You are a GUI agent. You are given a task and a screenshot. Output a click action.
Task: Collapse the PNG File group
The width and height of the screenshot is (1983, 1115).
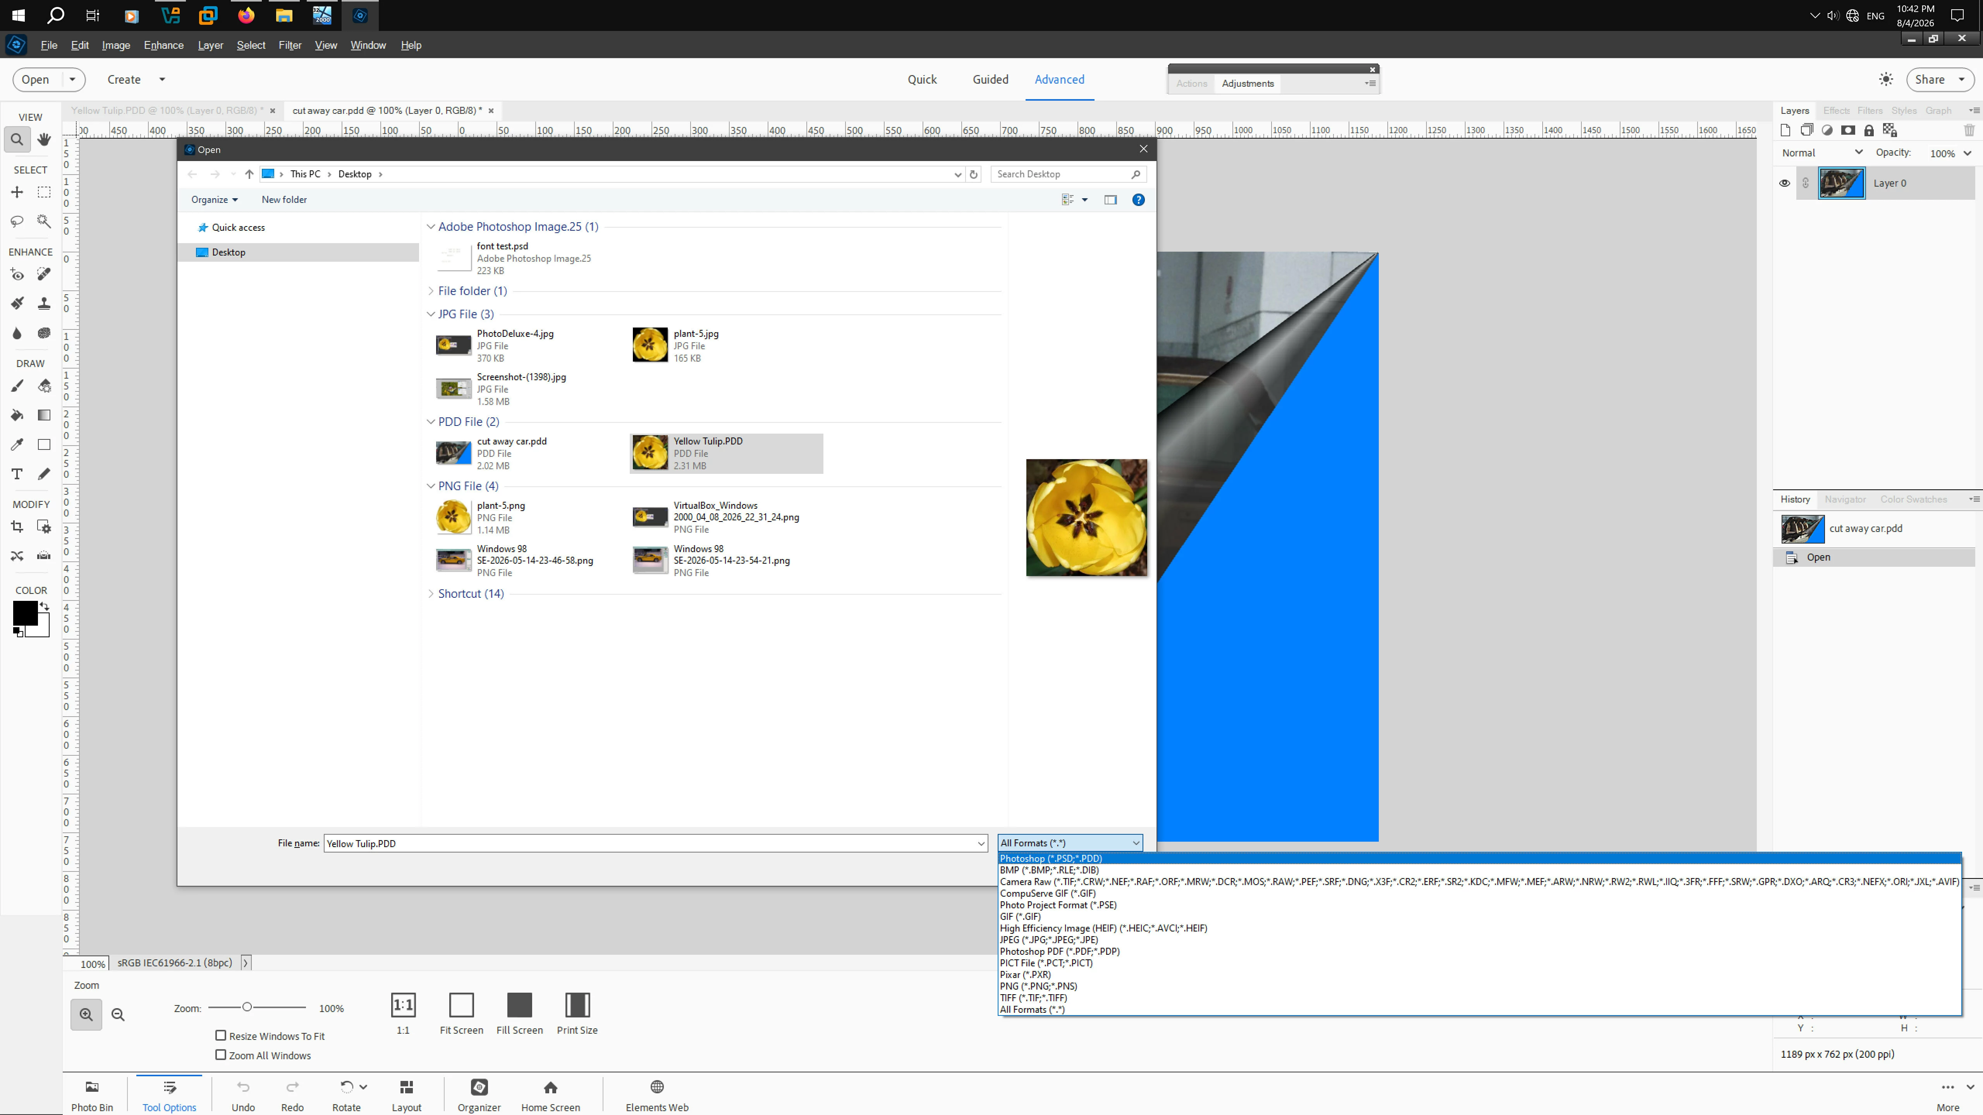click(x=431, y=486)
